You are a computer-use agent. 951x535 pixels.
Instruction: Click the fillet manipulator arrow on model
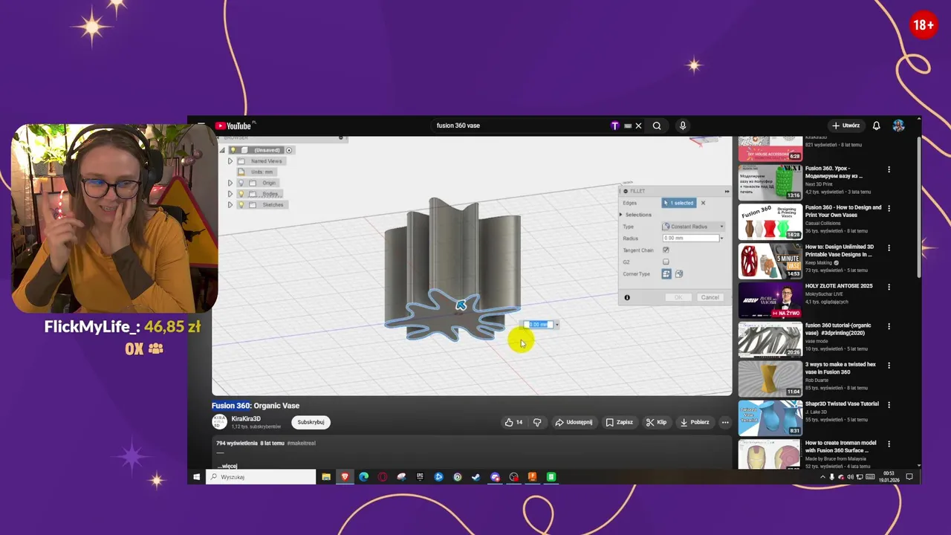[461, 305]
